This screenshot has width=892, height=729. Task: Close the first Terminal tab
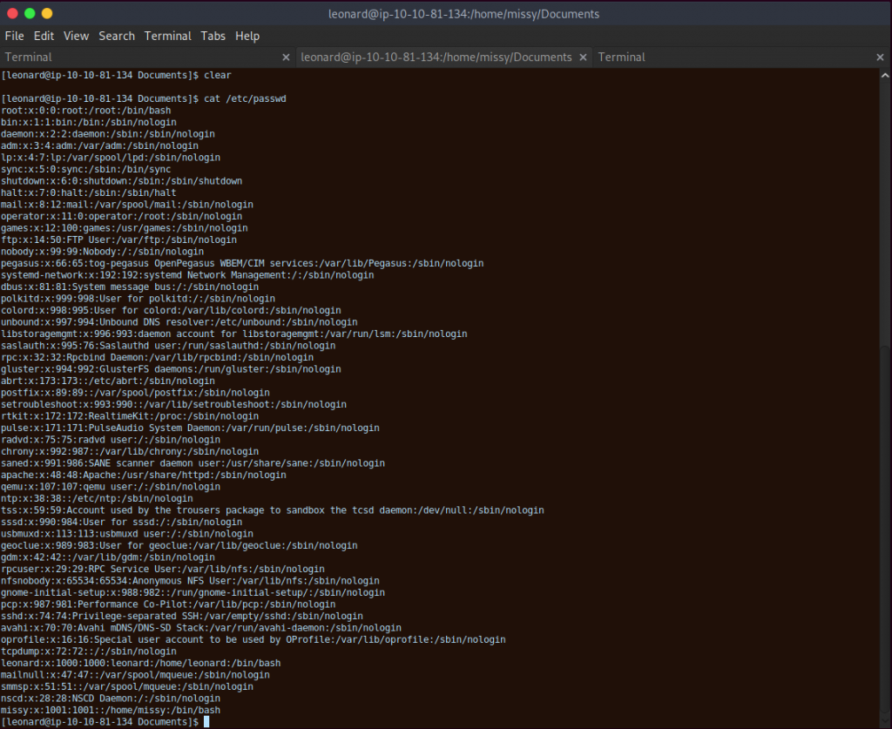point(286,57)
